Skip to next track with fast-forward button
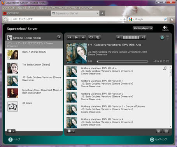 (83, 37)
